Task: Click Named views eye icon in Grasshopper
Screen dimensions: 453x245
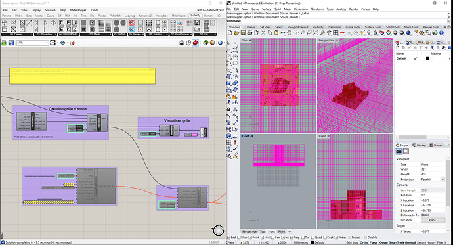Action: [62, 43]
